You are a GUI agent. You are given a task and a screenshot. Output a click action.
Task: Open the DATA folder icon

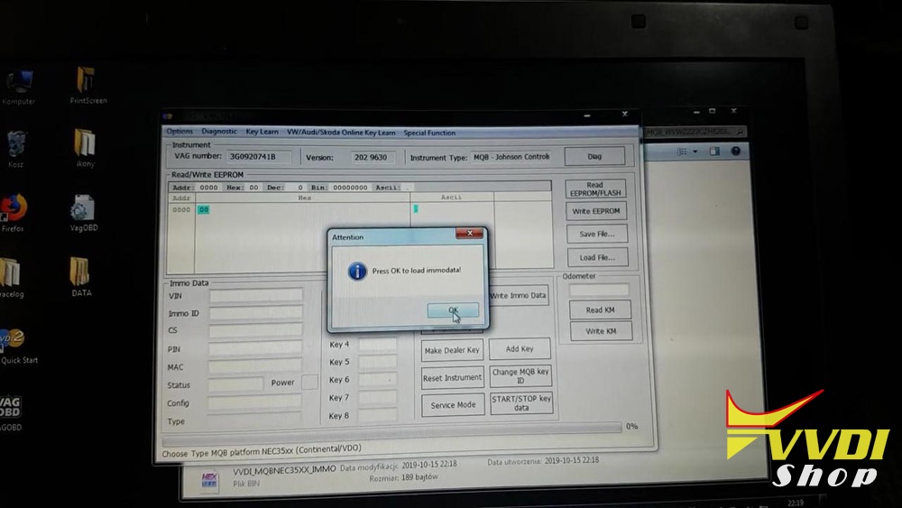click(81, 275)
